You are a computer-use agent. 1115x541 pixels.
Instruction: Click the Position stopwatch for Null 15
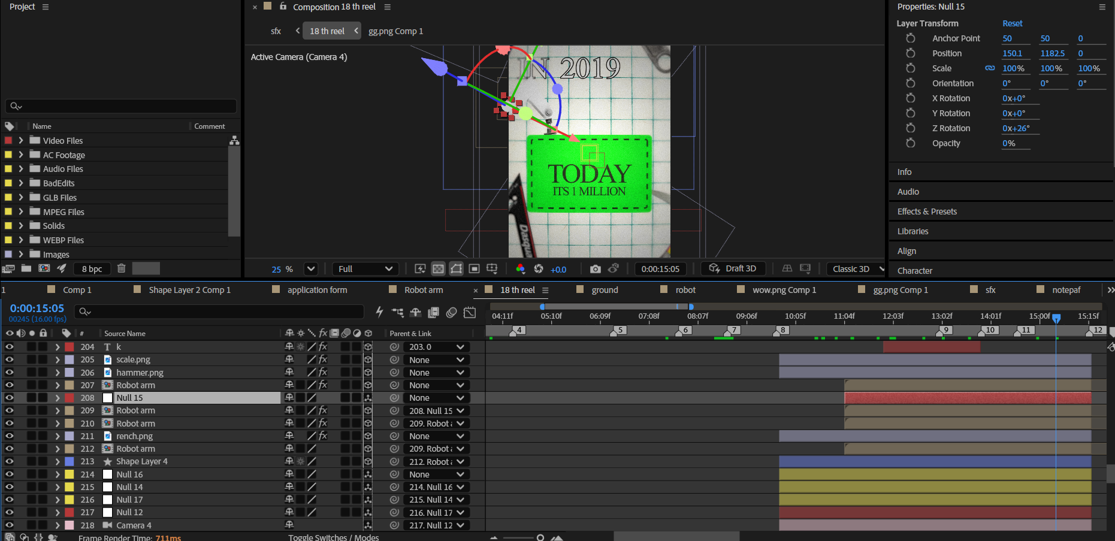[910, 53]
